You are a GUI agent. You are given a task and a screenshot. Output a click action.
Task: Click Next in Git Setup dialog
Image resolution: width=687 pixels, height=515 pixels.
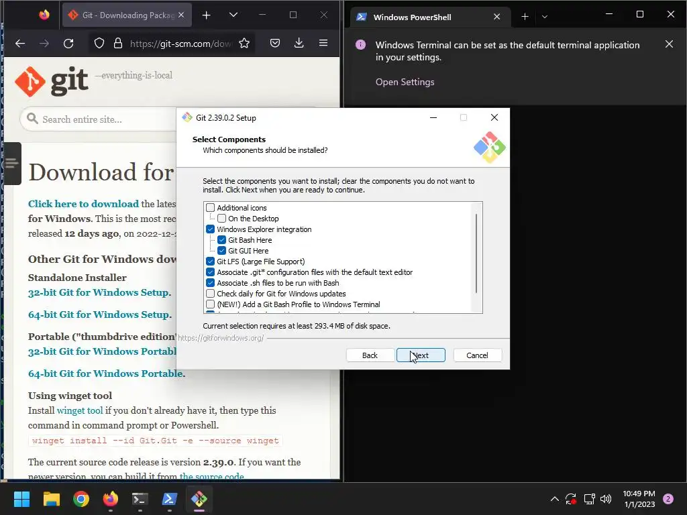click(x=421, y=355)
